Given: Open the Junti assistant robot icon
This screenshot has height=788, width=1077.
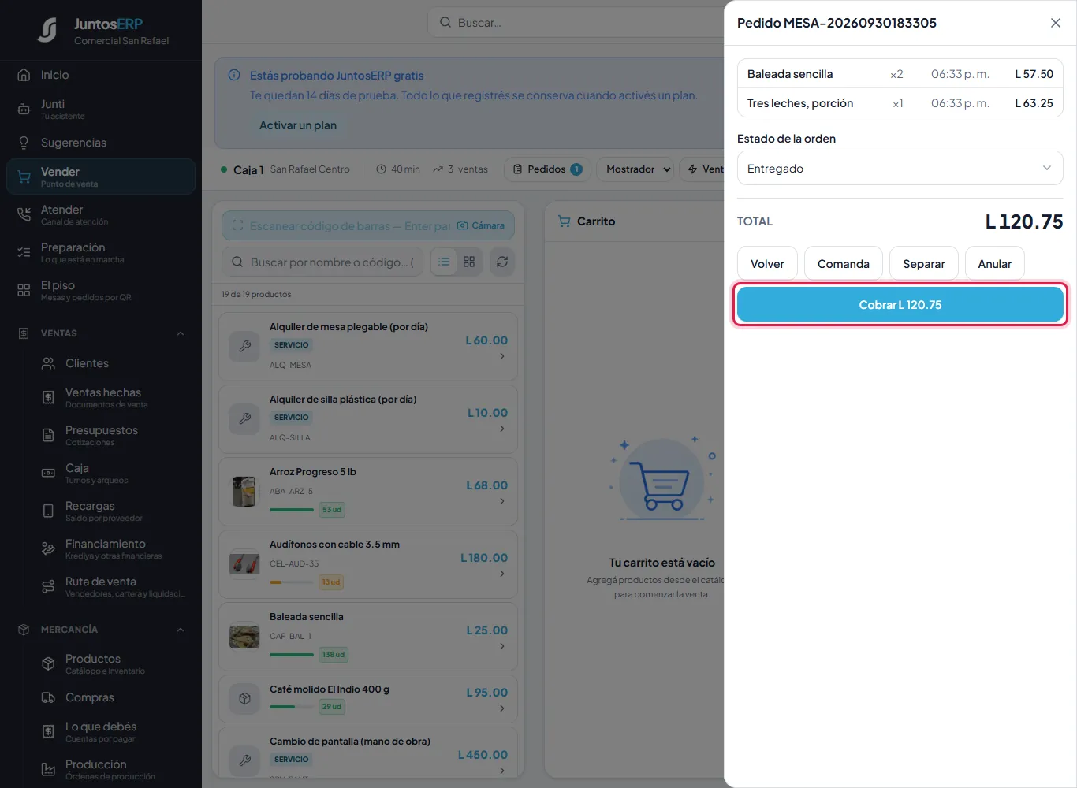Looking at the screenshot, I should [x=24, y=109].
